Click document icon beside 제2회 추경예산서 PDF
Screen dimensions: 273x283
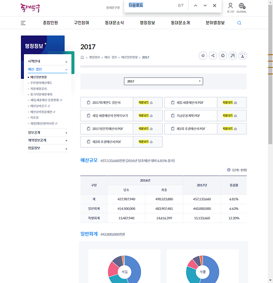[89, 142]
